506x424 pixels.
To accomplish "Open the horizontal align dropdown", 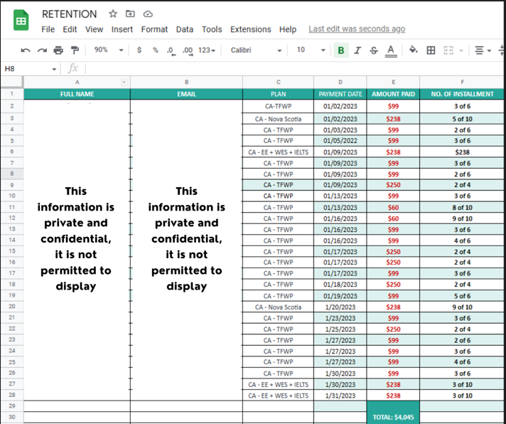I will click(483, 51).
